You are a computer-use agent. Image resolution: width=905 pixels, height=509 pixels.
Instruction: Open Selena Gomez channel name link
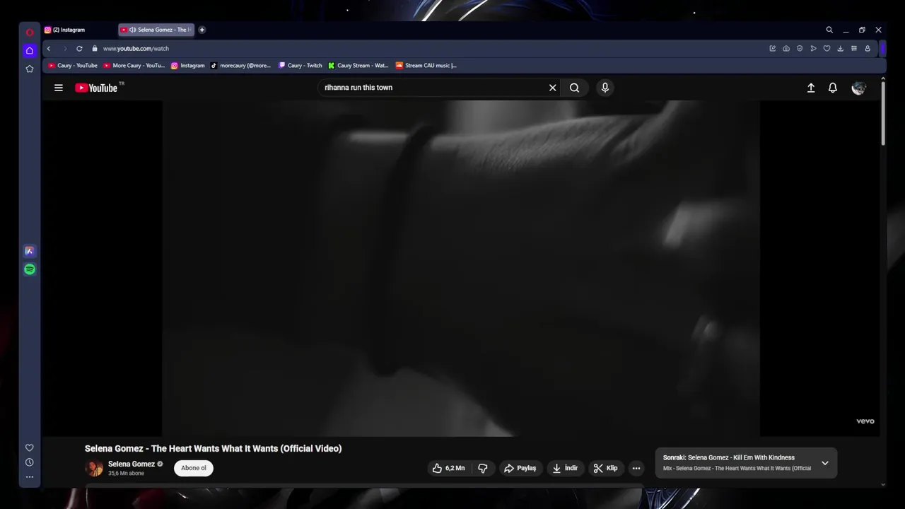pos(132,464)
